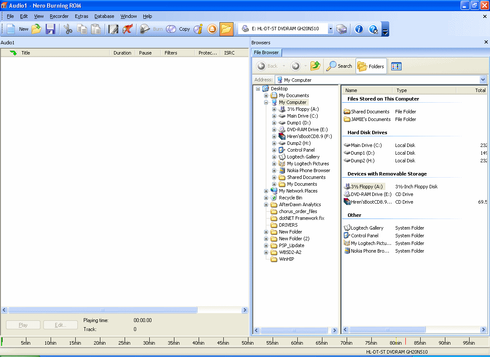This screenshot has width=490, height=357.
Task: Toggle the Folders pane button
Action: click(x=371, y=66)
